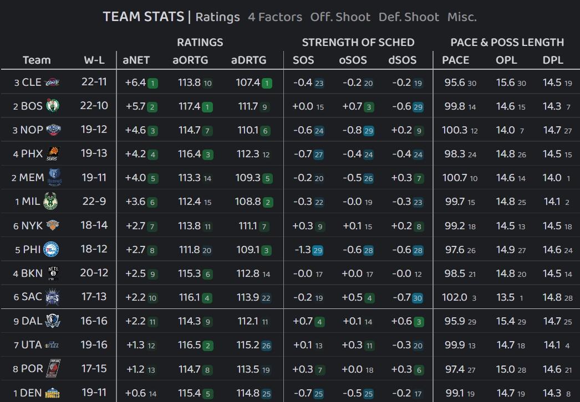Open the Misc. stats tab
Viewport: 580px width, 402px height.
point(462,17)
